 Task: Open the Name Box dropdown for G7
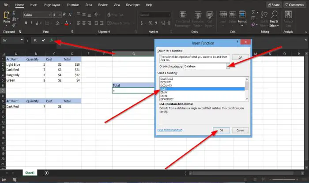[22, 40]
